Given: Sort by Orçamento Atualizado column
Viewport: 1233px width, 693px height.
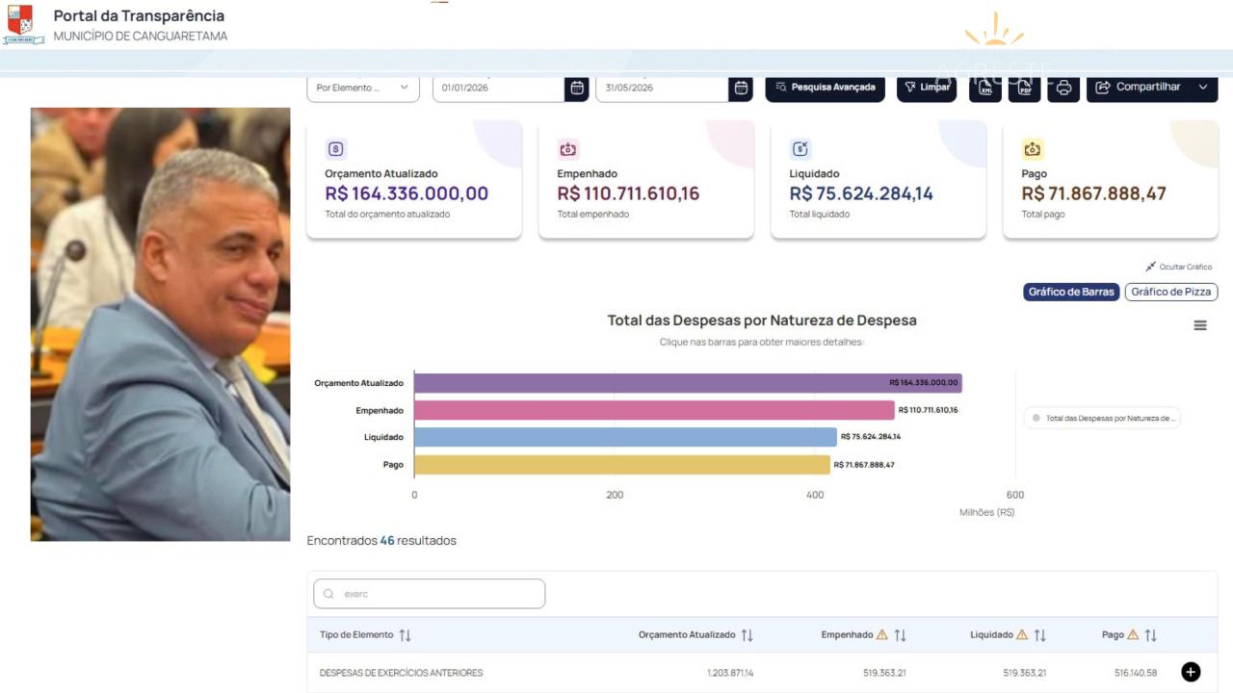Looking at the screenshot, I should 748,635.
